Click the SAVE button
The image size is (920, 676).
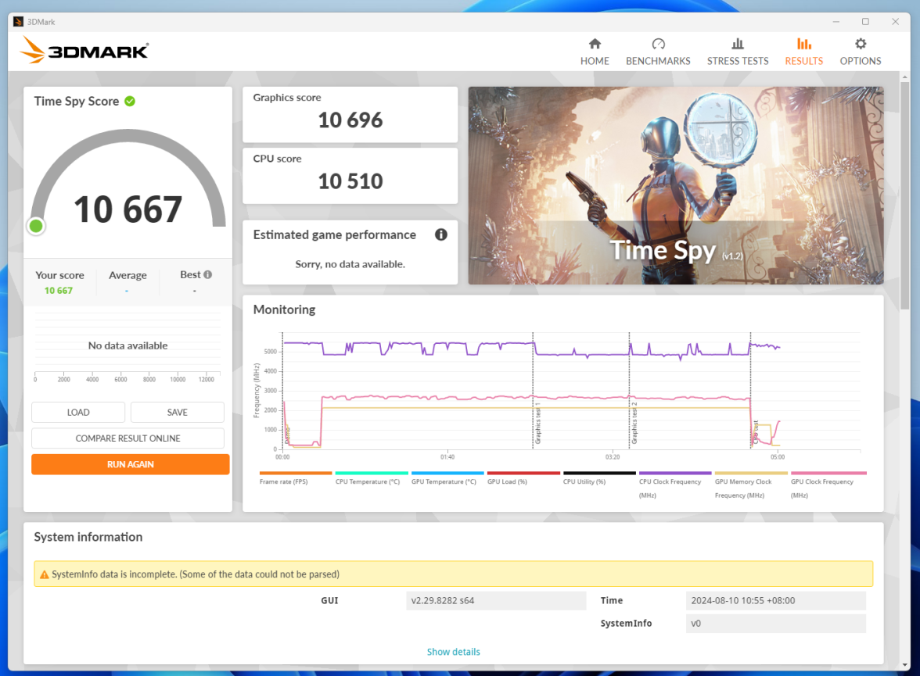click(x=177, y=412)
